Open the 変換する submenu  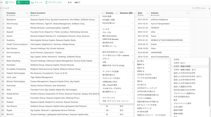(x=153, y=71)
